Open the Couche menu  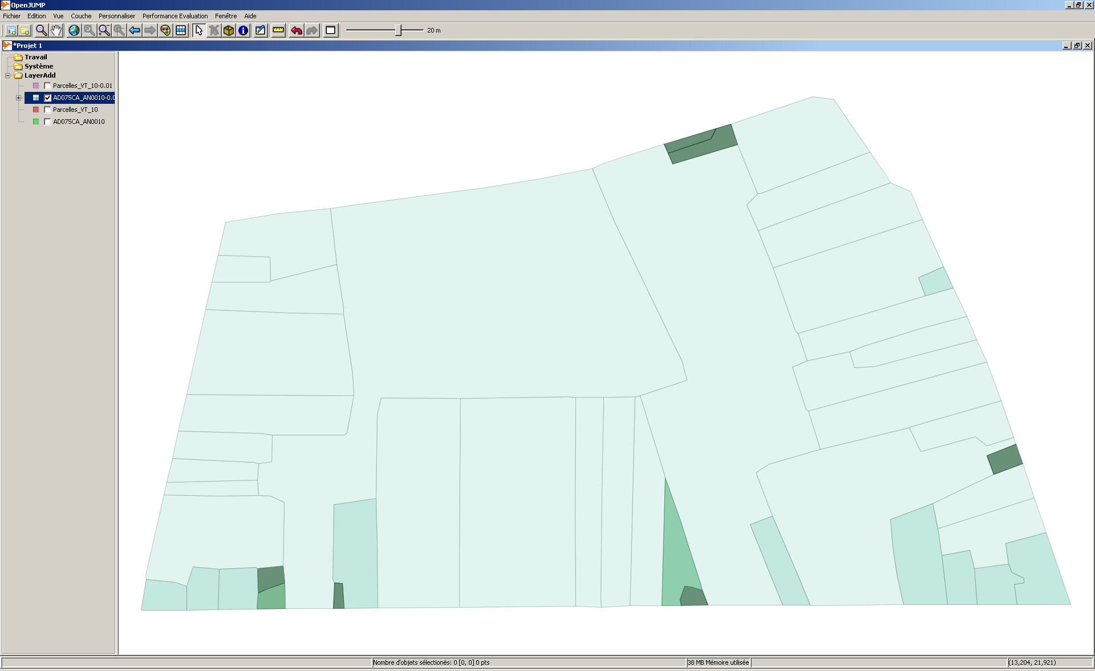pyautogui.click(x=81, y=16)
